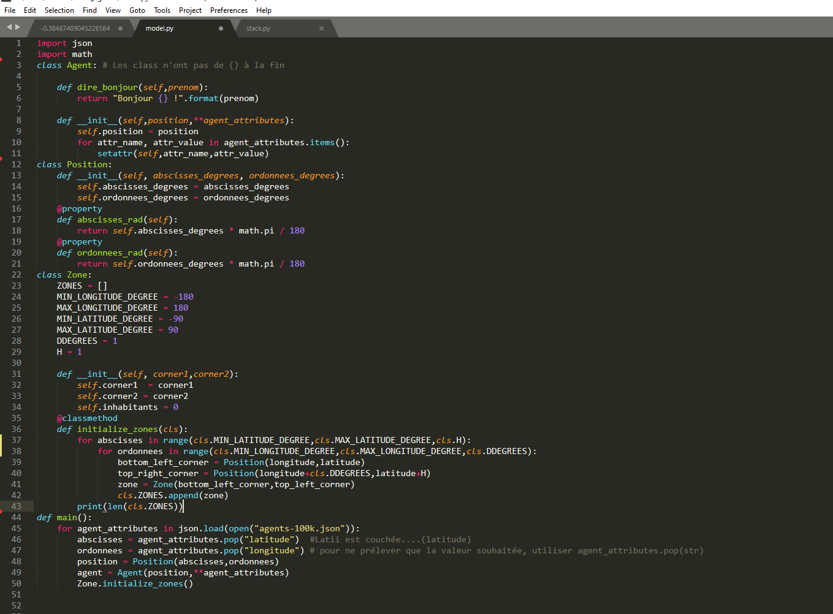Expand the Find menu
Viewport: 833px width, 614px height.
(89, 10)
